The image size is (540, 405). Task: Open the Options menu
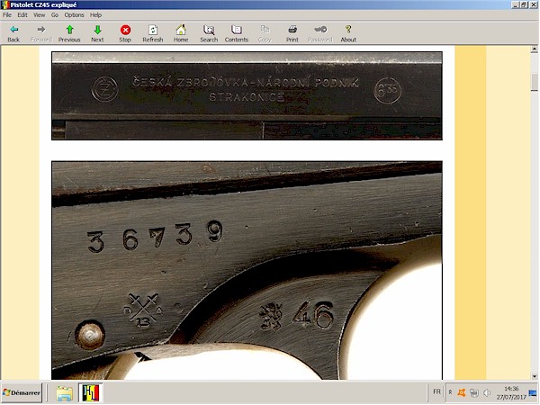(x=74, y=14)
